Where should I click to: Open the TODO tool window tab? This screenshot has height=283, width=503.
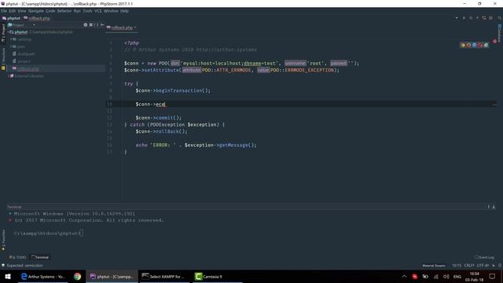coord(17,257)
